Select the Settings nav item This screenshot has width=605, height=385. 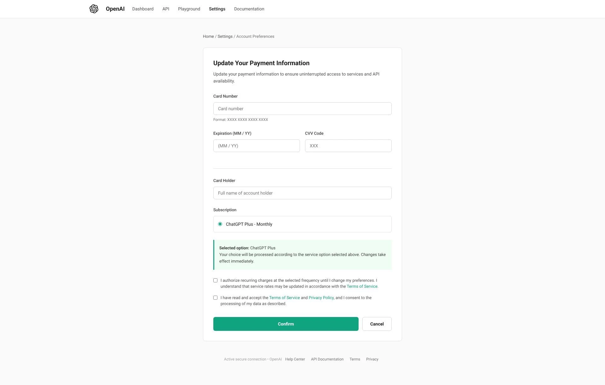click(217, 9)
